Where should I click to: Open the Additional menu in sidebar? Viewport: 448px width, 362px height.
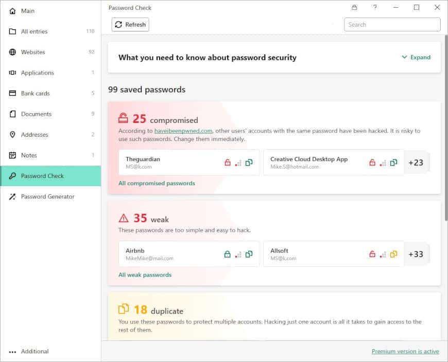point(35,351)
